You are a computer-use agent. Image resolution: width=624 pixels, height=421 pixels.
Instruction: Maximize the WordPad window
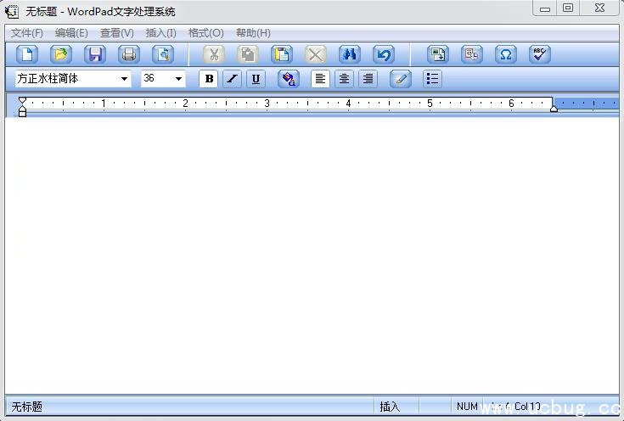click(x=568, y=8)
